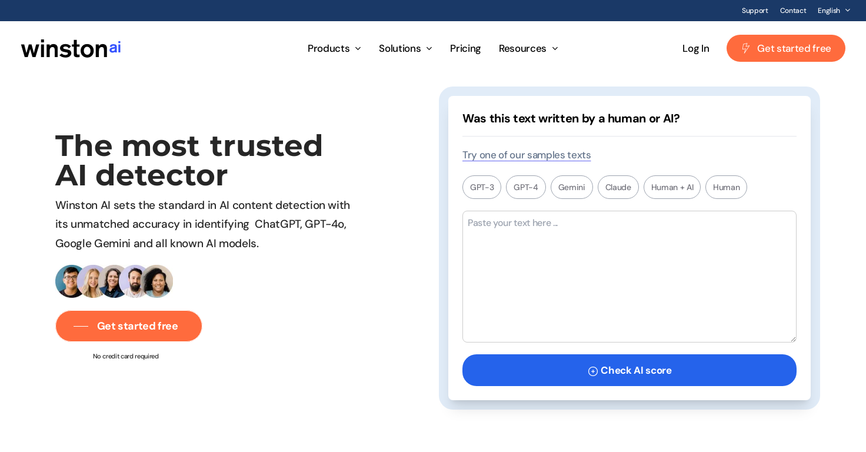Open the English language selector
The height and width of the screenshot is (452, 866).
834,11
